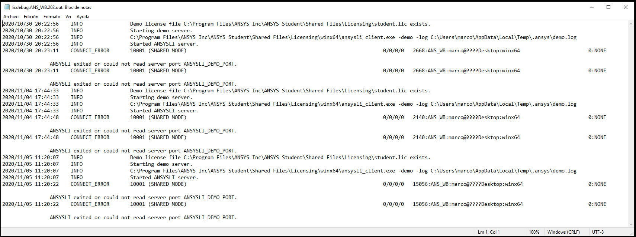Click the Lm 1, Col 1 status indicator
This screenshot has width=636, height=237.
[489, 232]
